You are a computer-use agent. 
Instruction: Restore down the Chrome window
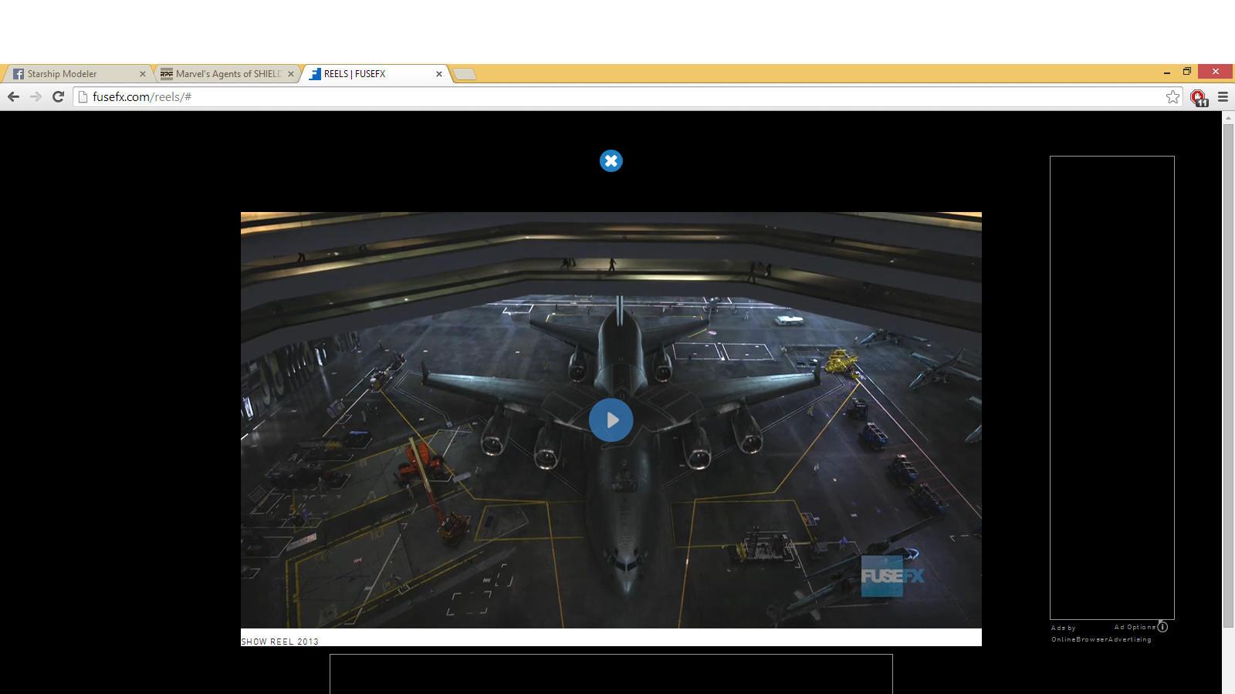pyautogui.click(x=1187, y=72)
